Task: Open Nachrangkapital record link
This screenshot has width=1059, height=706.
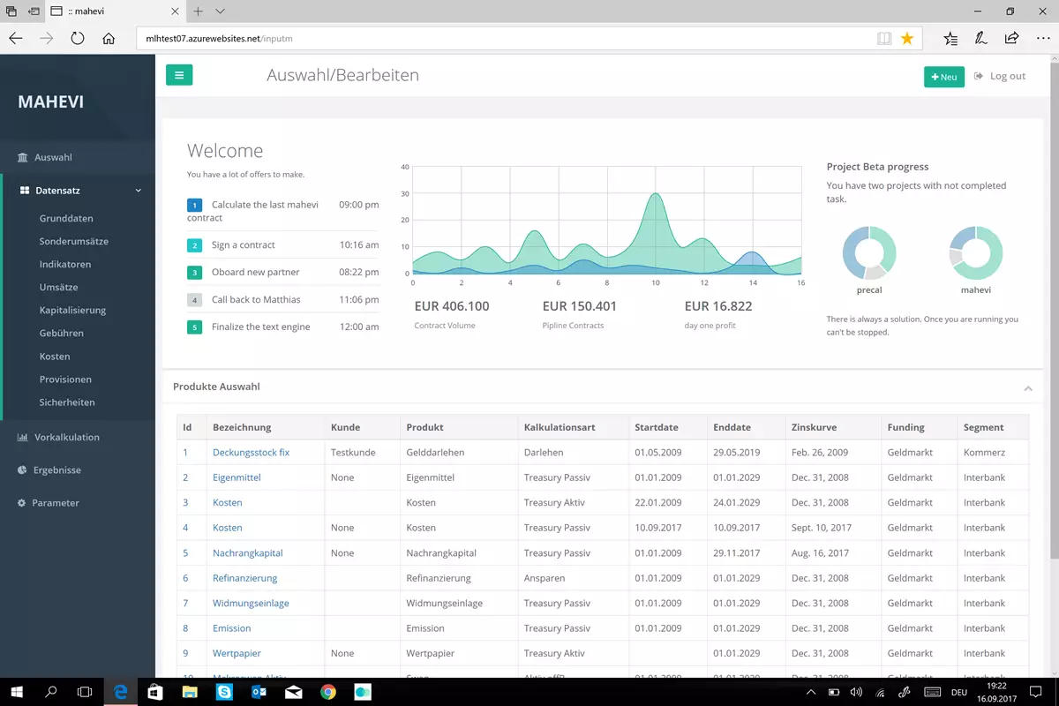Action: pyautogui.click(x=248, y=552)
